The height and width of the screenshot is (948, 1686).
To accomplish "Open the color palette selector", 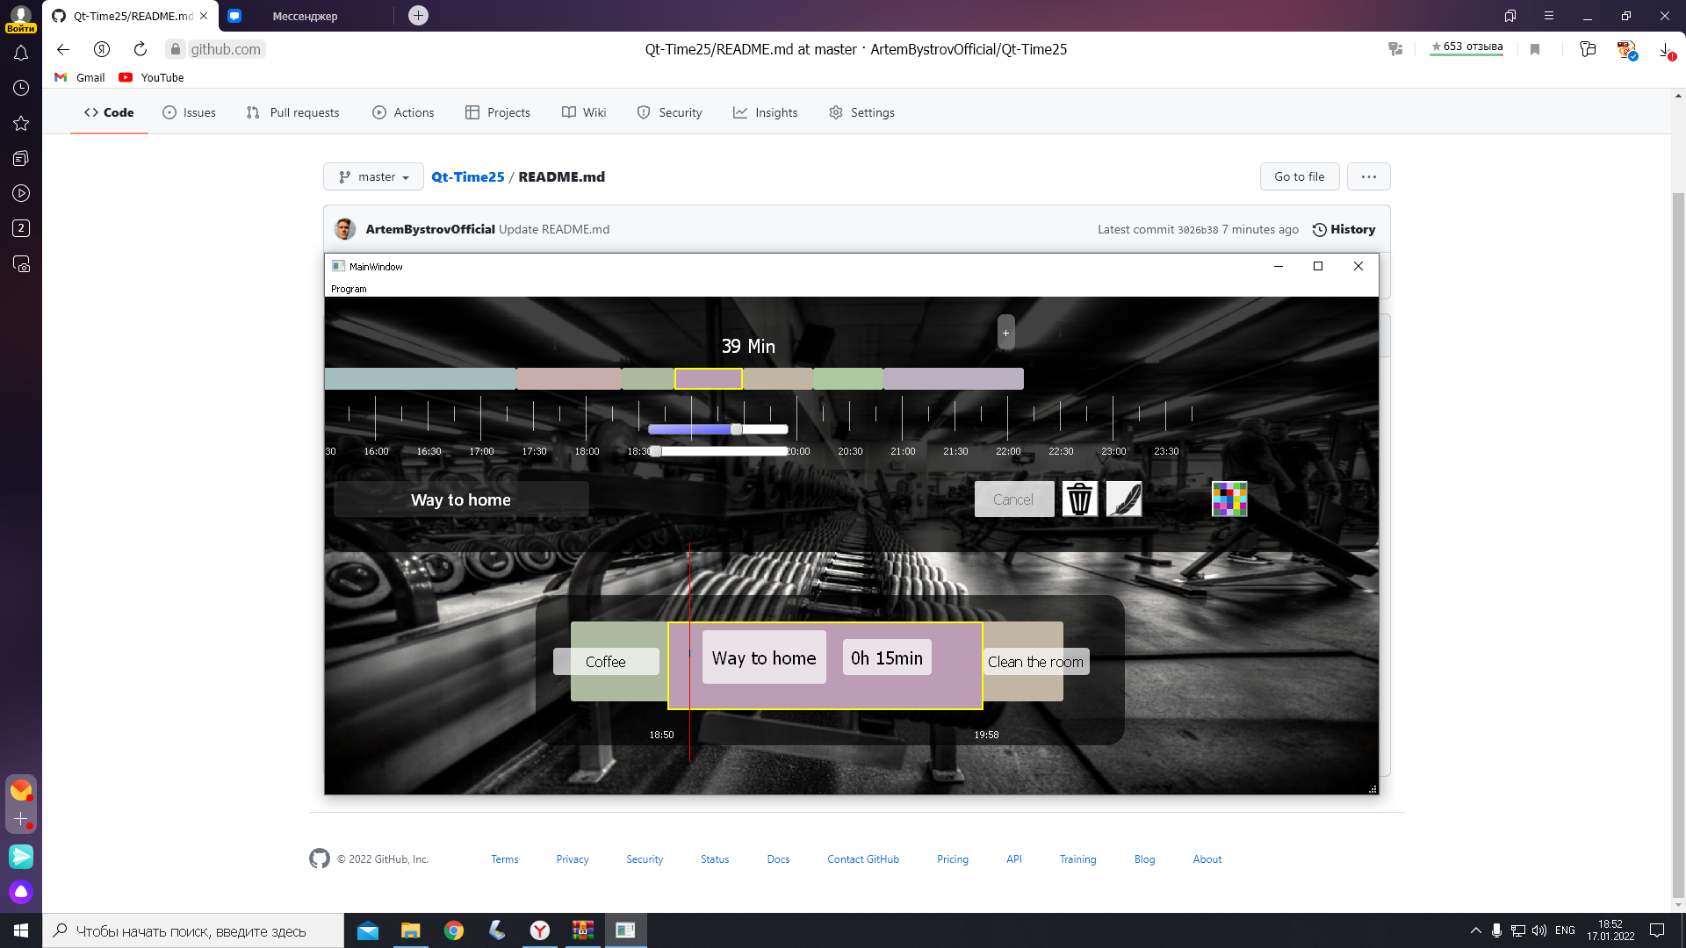I will [x=1229, y=499].
